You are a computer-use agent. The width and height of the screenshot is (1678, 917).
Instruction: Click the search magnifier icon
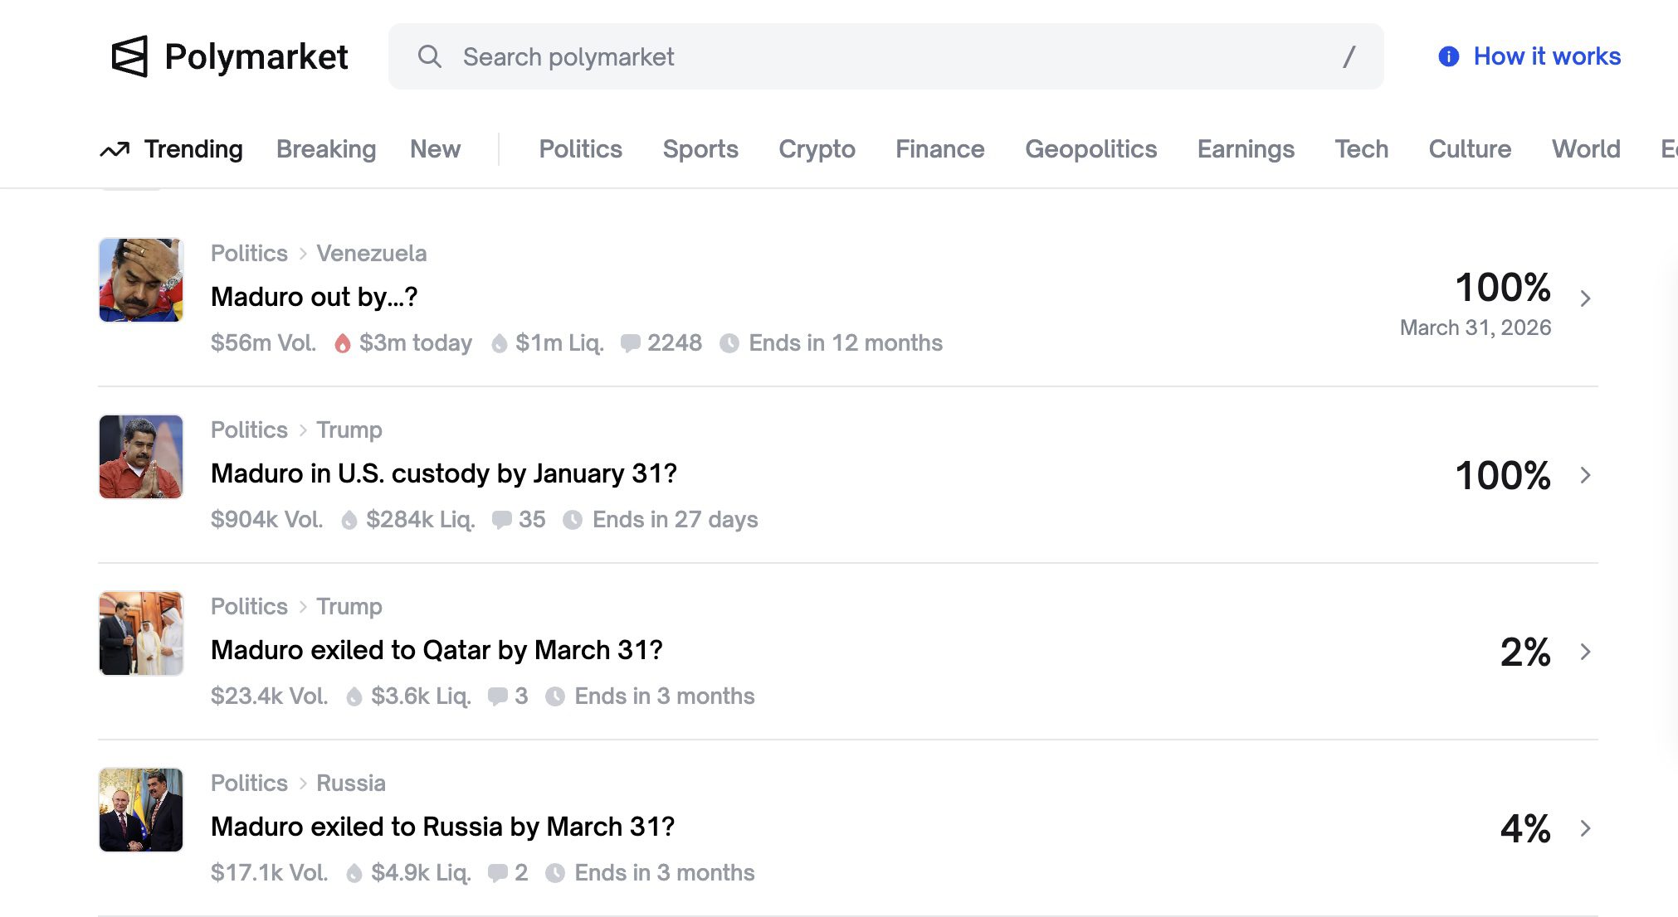[429, 56]
